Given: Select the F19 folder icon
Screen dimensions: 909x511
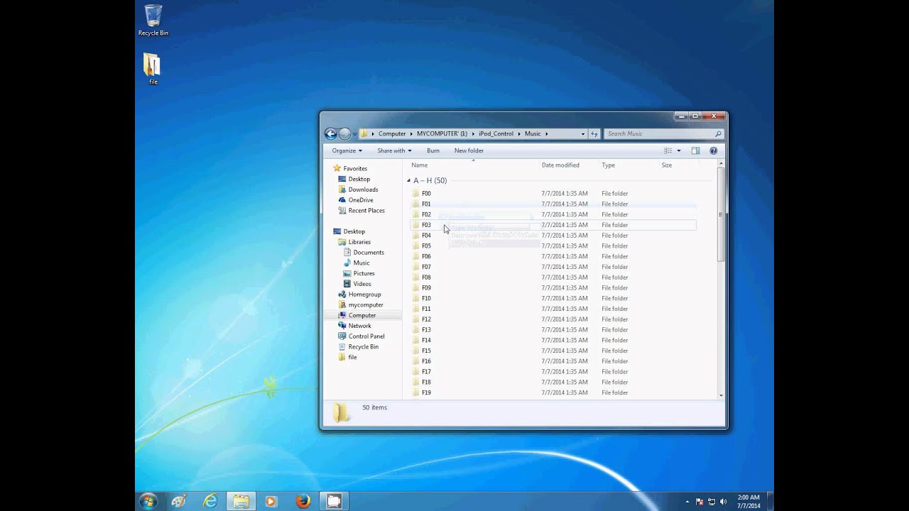Looking at the screenshot, I should click(416, 392).
